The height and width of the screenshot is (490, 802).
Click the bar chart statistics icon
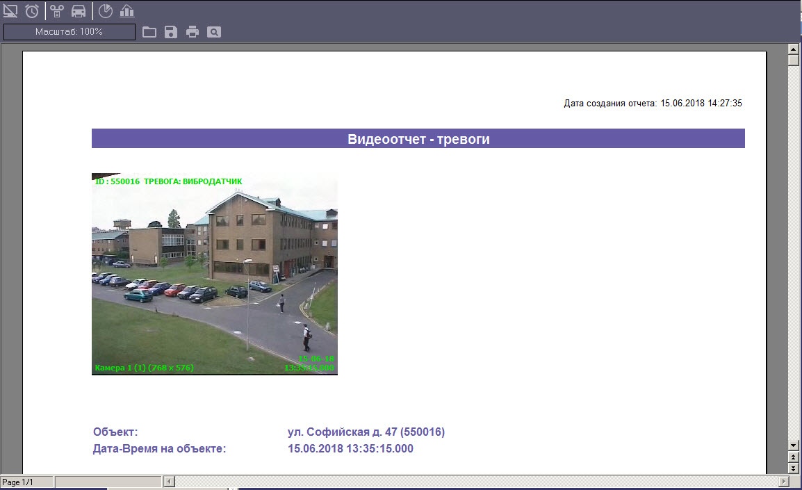coord(127,10)
